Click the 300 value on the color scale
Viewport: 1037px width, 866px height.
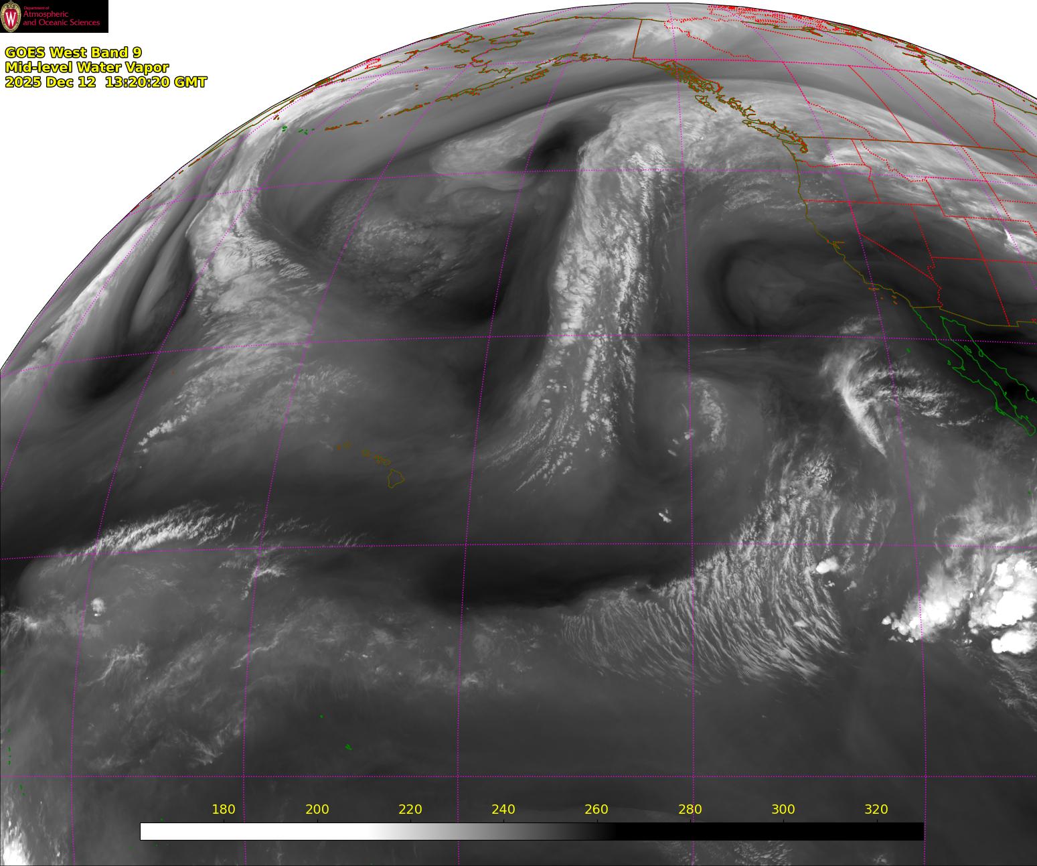[783, 809]
